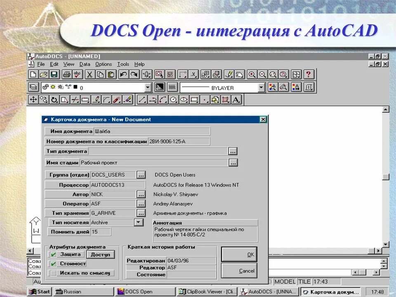Cut selection with the scissors icon
This screenshot has height=297, width=396.
click(x=90, y=75)
